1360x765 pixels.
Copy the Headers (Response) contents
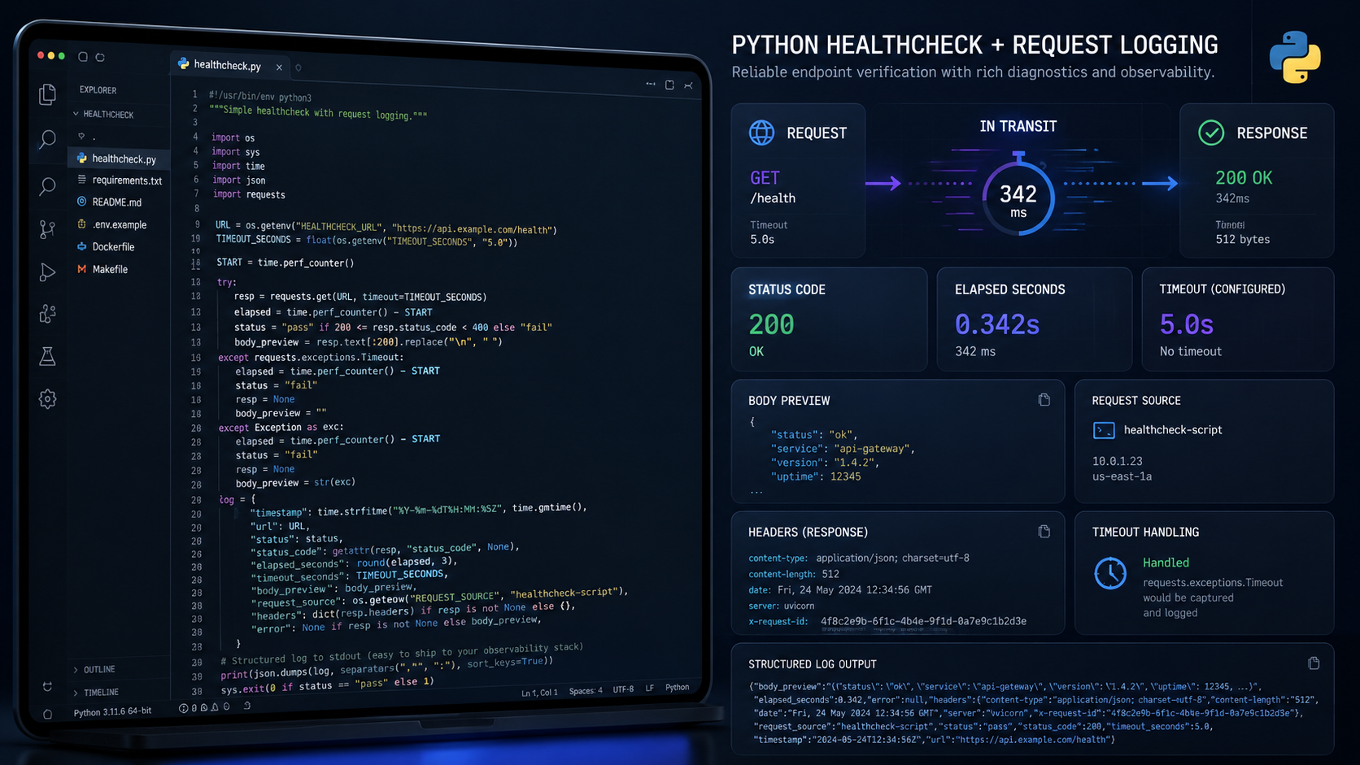[x=1044, y=531]
